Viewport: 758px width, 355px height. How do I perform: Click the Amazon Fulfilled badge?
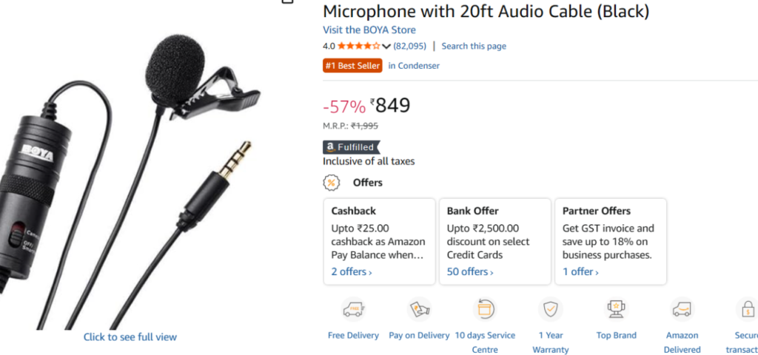(351, 147)
